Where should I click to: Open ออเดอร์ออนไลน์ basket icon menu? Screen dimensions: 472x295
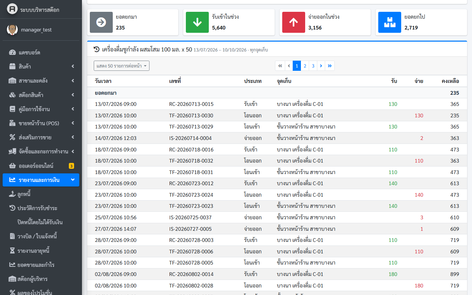coord(12,166)
